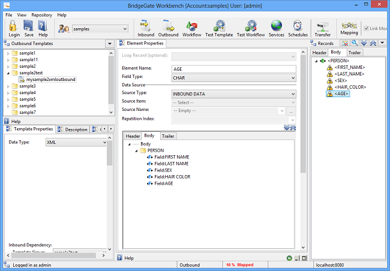Collapse the PERSON node in Records tree

point(316,61)
